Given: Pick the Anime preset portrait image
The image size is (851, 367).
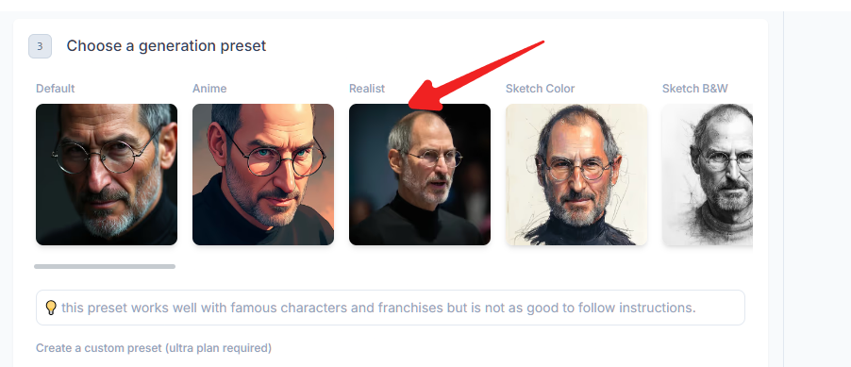Looking at the screenshot, I should 263,175.
